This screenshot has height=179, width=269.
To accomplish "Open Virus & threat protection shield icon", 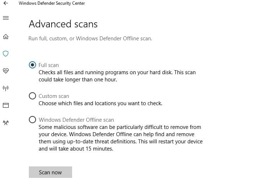I will pyautogui.click(x=6, y=54).
